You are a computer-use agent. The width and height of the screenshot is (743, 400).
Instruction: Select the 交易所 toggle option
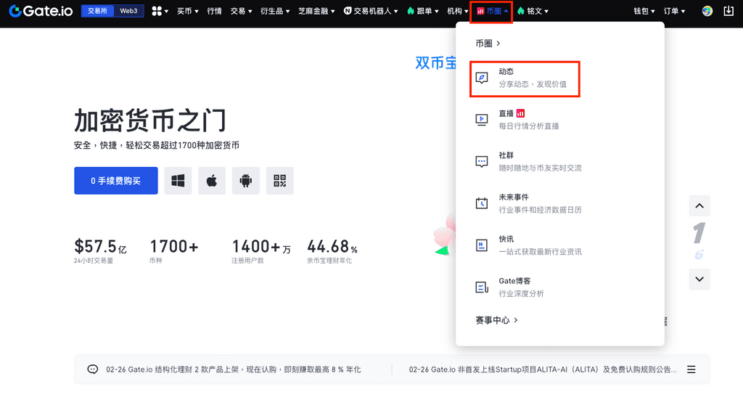(x=98, y=11)
